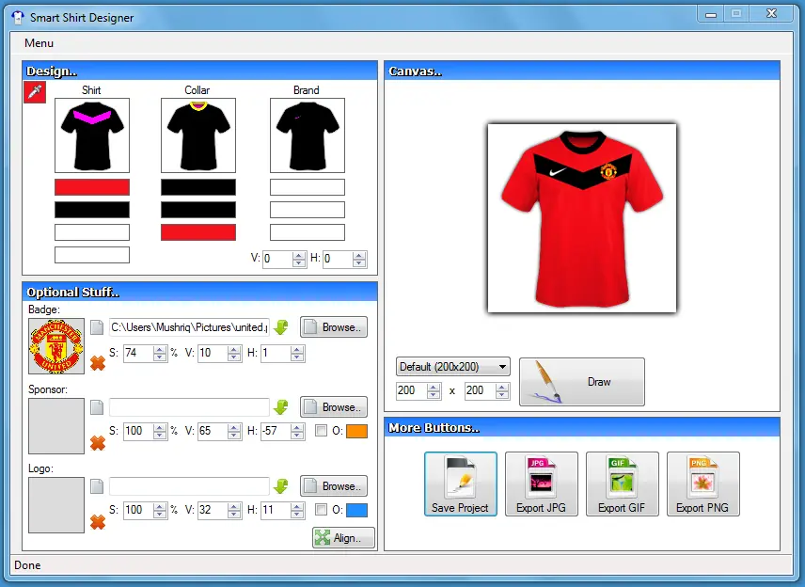The width and height of the screenshot is (805, 587).
Task: Select the Collar design template thumbnail
Action: 198,135
